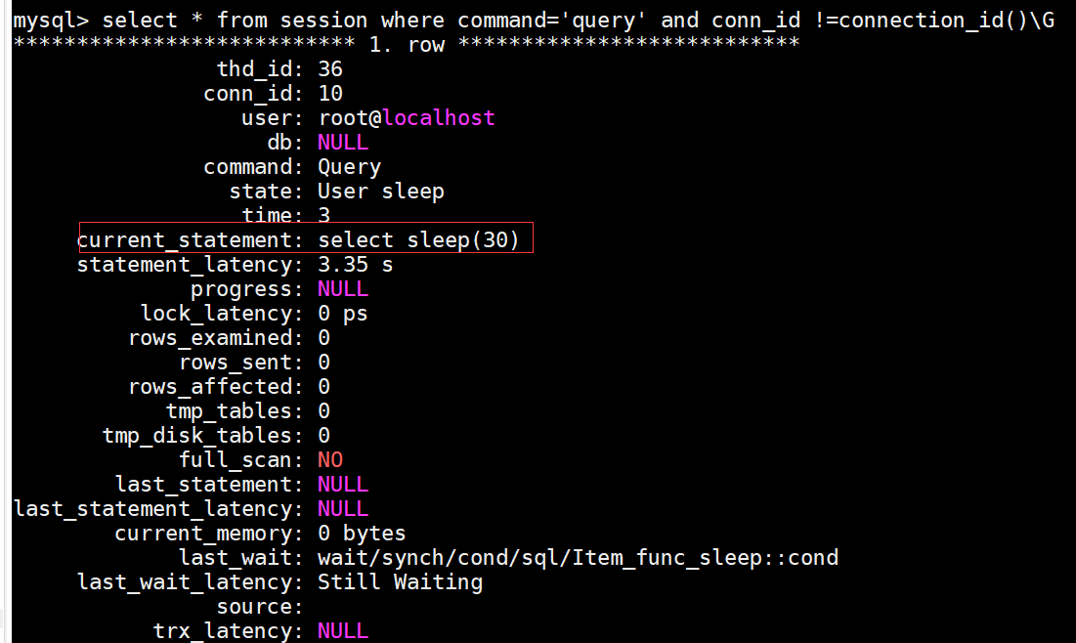The width and height of the screenshot is (1076, 643).
Task: Click the 1. row separator header
Action: [x=407, y=45]
